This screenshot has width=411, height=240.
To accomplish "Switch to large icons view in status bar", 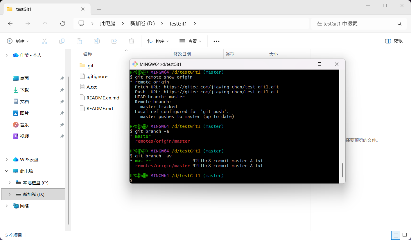I will 404,235.
